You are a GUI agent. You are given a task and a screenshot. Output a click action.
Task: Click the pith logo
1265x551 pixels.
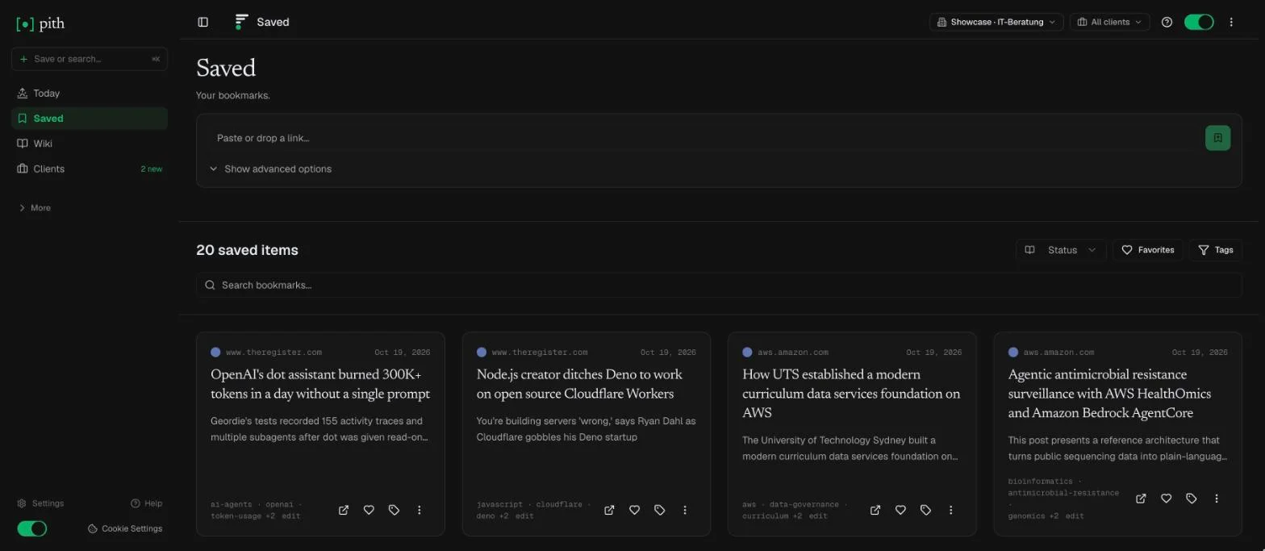pyautogui.click(x=40, y=23)
